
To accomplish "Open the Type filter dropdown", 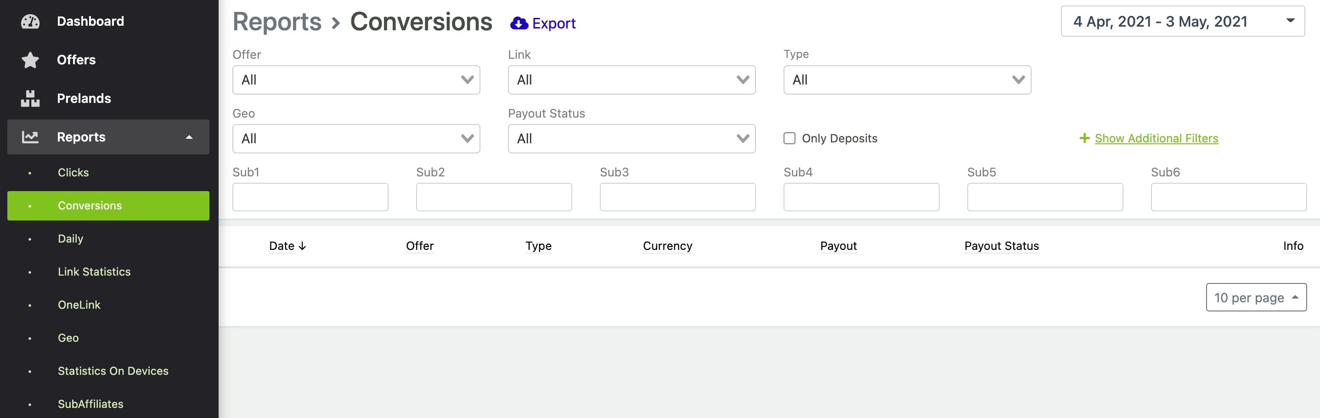I will [907, 80].
